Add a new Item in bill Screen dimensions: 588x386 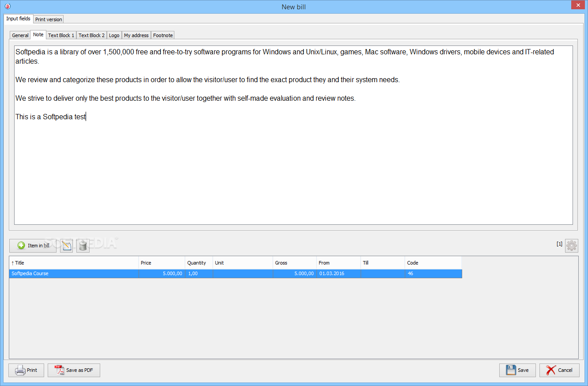(x=33, y=246)
